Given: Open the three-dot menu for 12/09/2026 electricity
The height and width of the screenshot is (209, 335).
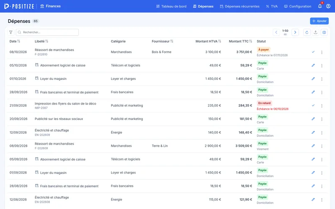Looking at the screenshot, I should [322, 133].
